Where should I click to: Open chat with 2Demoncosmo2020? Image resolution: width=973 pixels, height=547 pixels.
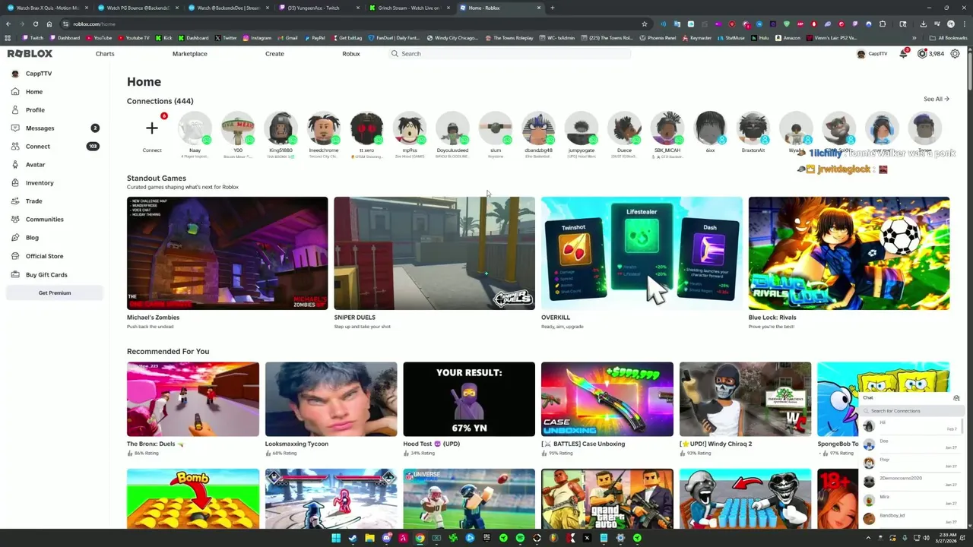click(x=911, y=481)
